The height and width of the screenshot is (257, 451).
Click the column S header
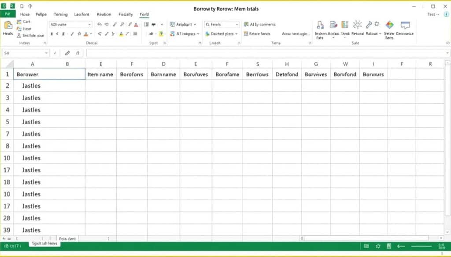pos(257,64)
